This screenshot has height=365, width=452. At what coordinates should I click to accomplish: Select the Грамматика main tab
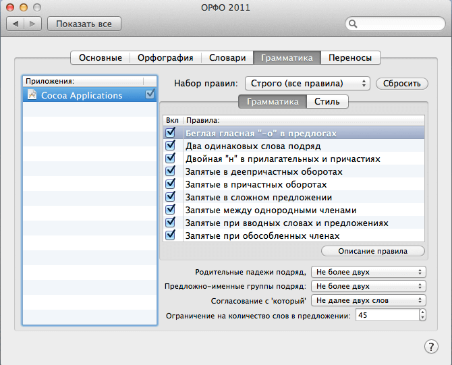coord(287,57)
